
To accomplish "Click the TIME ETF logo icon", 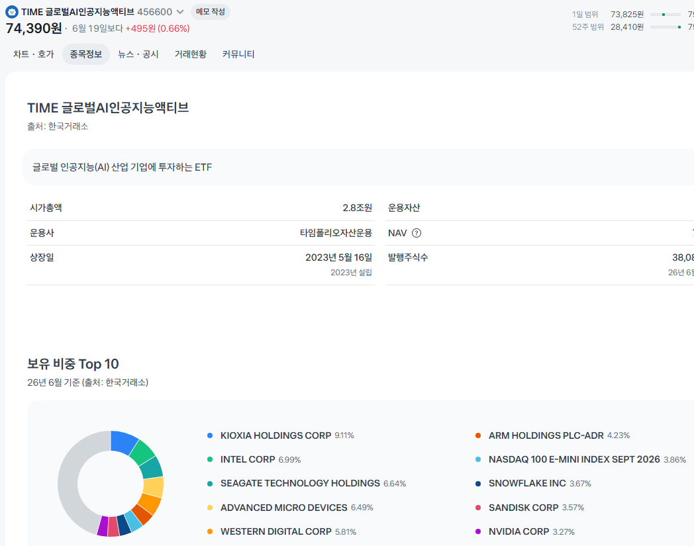I will click(x=12, y=12).
